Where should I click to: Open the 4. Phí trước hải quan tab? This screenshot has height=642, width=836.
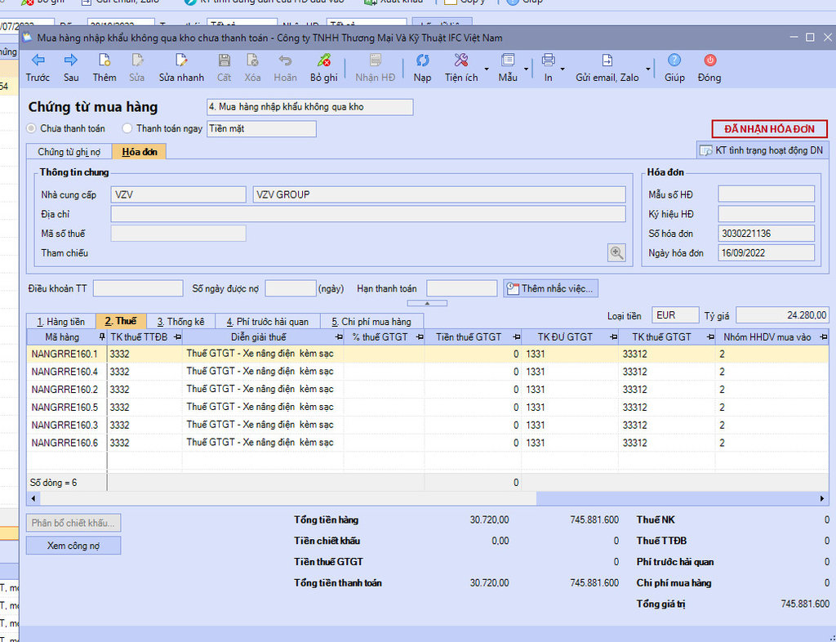click(x=268, y=322)
